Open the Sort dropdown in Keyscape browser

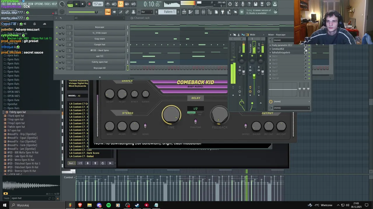(x=71, y=163)
